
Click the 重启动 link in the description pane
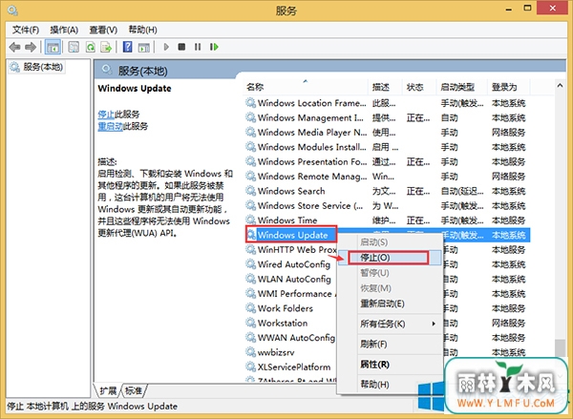click(x=111, y=126)
